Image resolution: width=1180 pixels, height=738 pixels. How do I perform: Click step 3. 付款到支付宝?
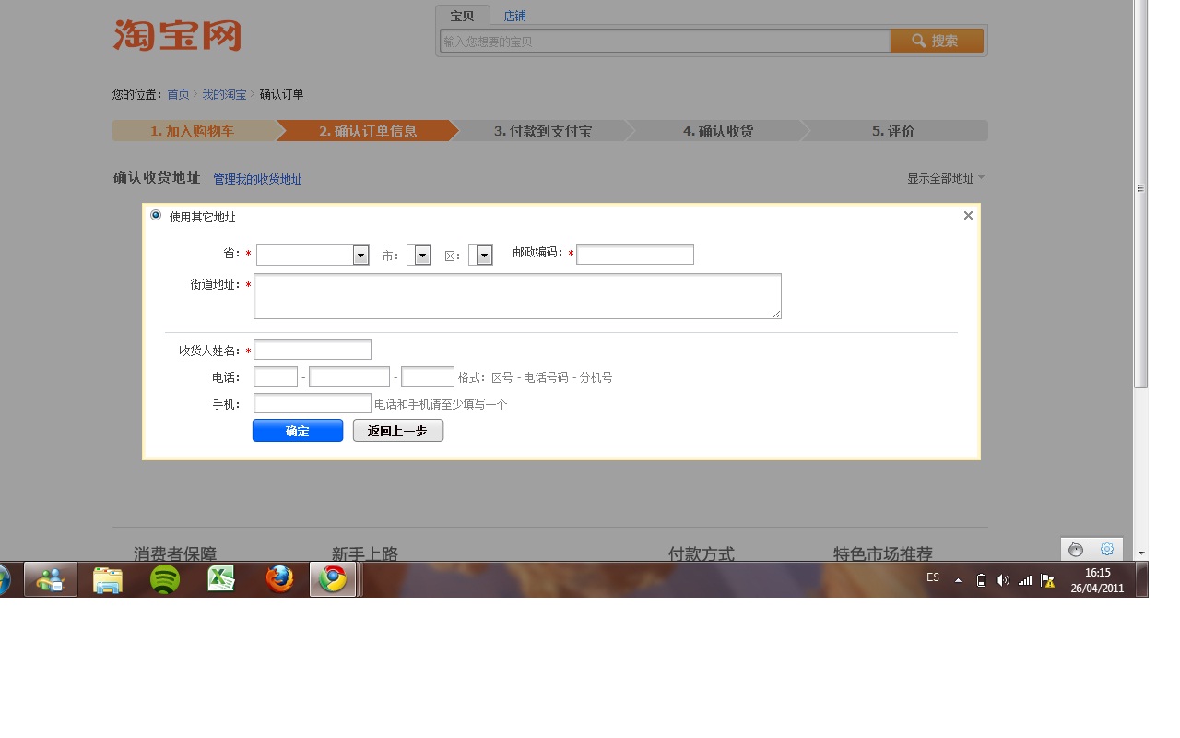click(543, 131)
